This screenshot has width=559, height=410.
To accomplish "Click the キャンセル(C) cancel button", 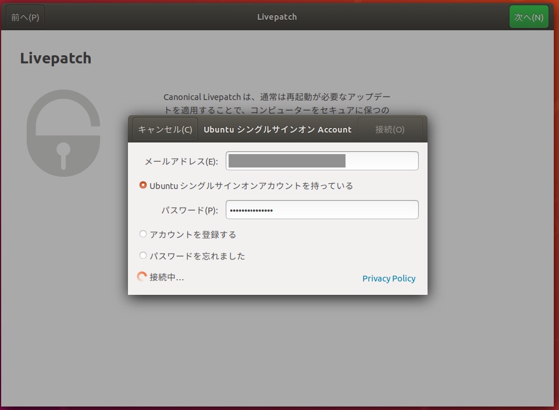I will click(x=165, y=129).
